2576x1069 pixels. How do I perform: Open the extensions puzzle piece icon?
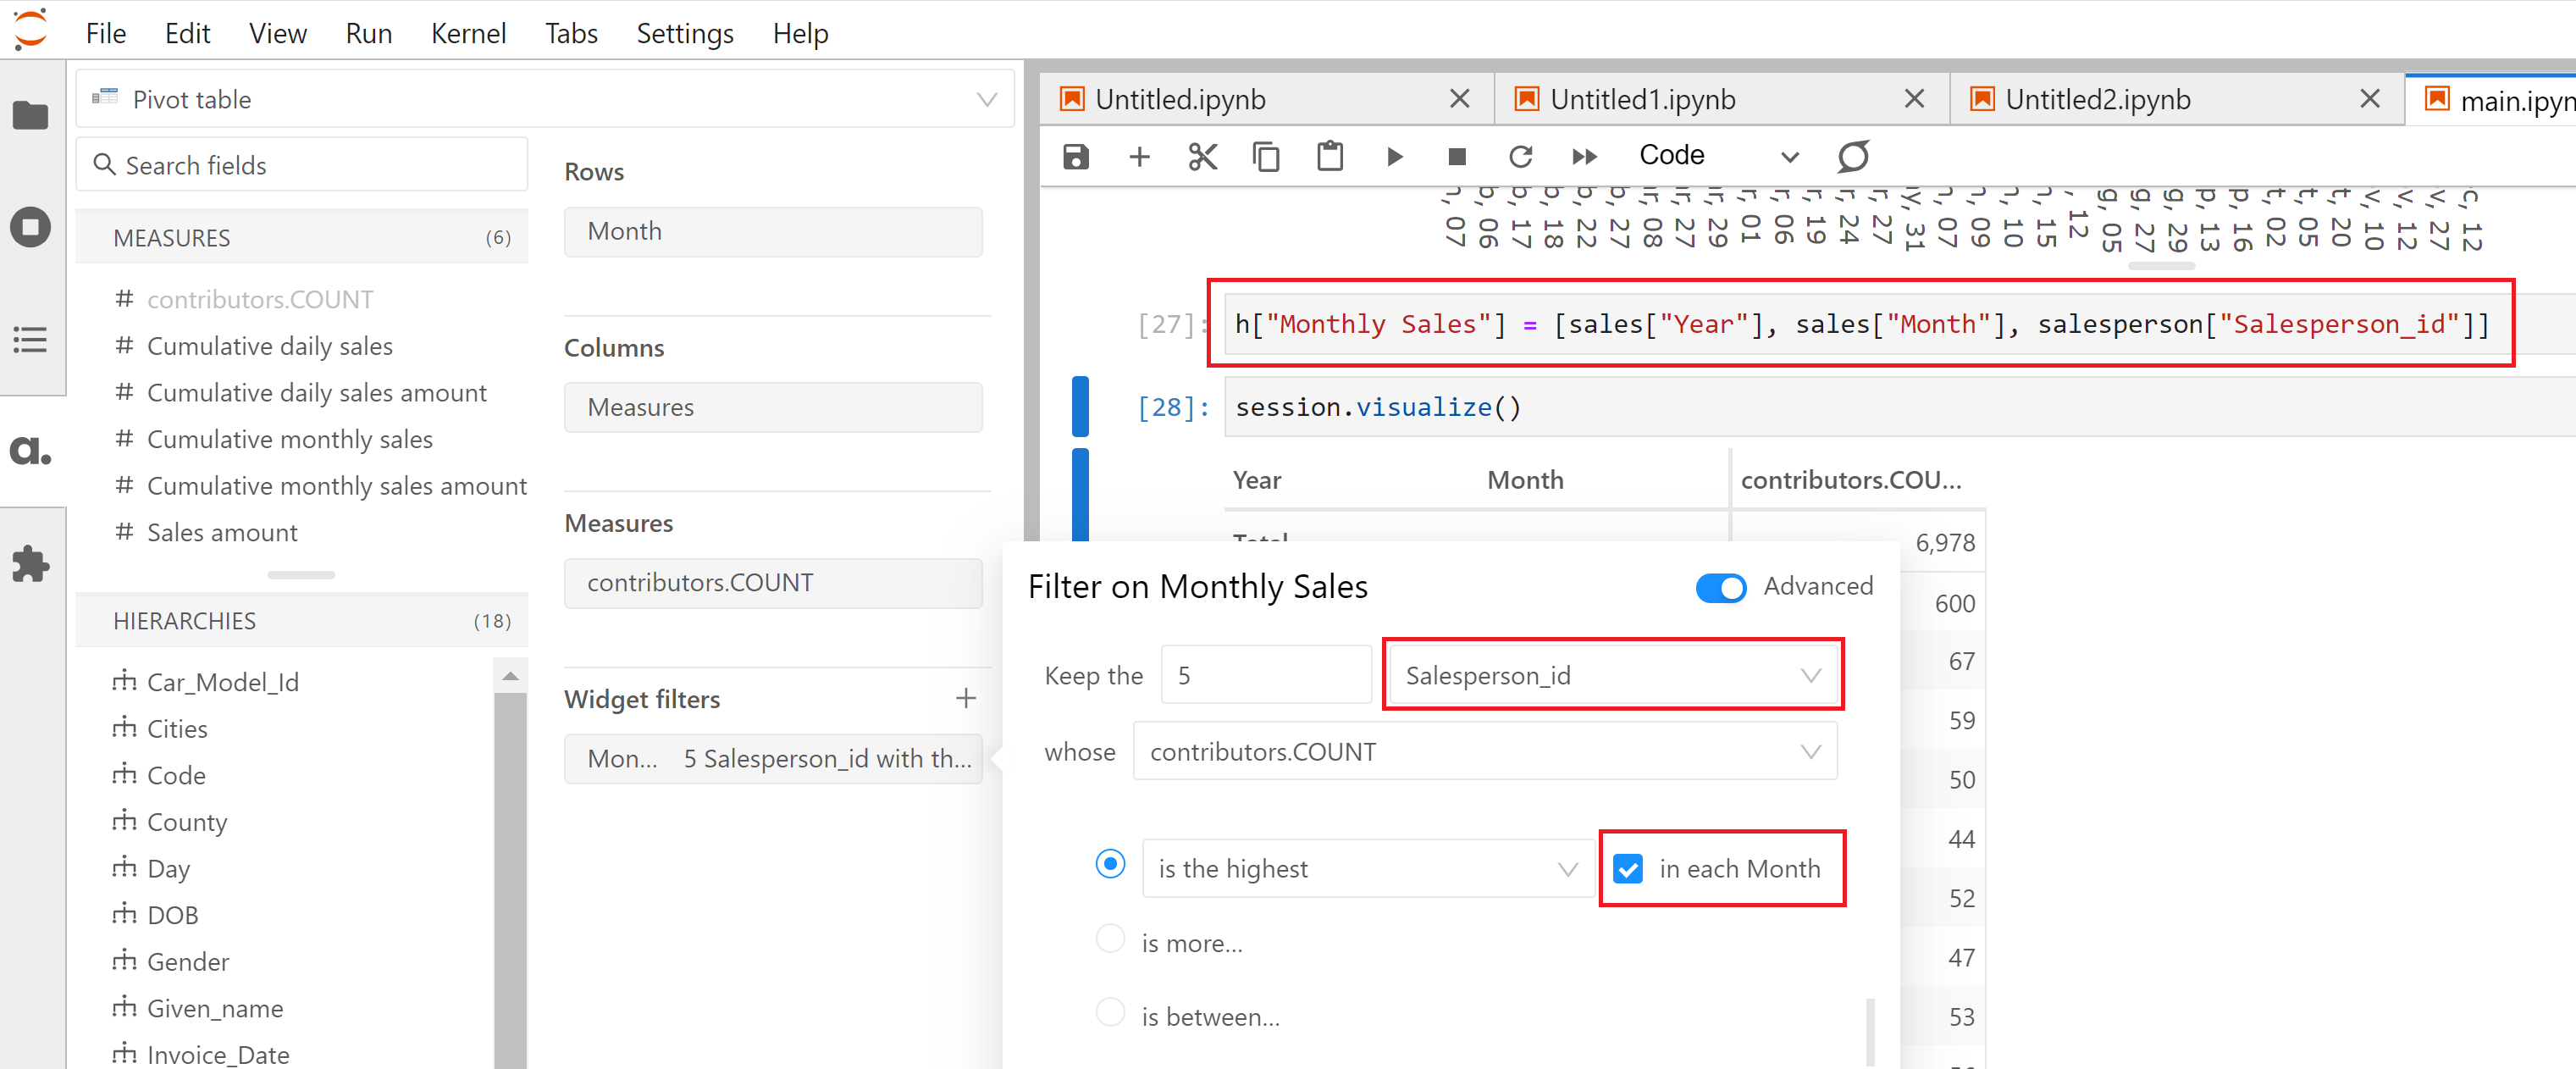click(x=30, y=563)
